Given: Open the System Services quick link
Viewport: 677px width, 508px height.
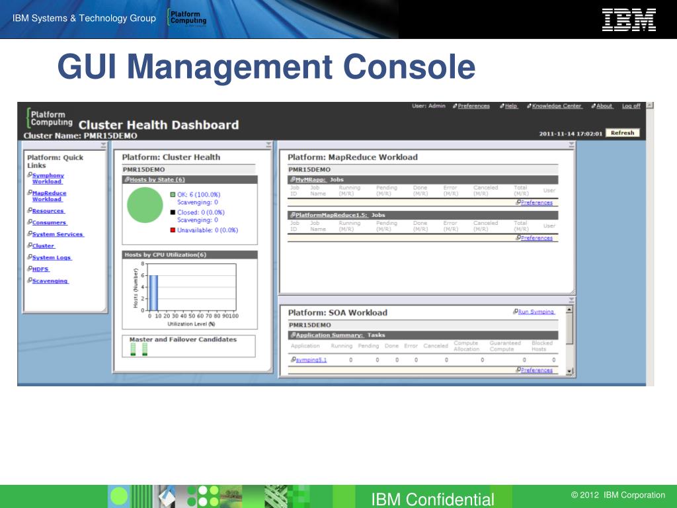Looking at the screenshot, I should [58, 234].
